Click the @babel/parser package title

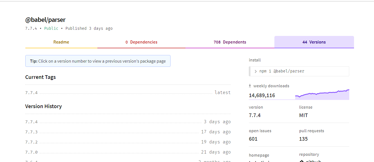click(x=45, y=20)
